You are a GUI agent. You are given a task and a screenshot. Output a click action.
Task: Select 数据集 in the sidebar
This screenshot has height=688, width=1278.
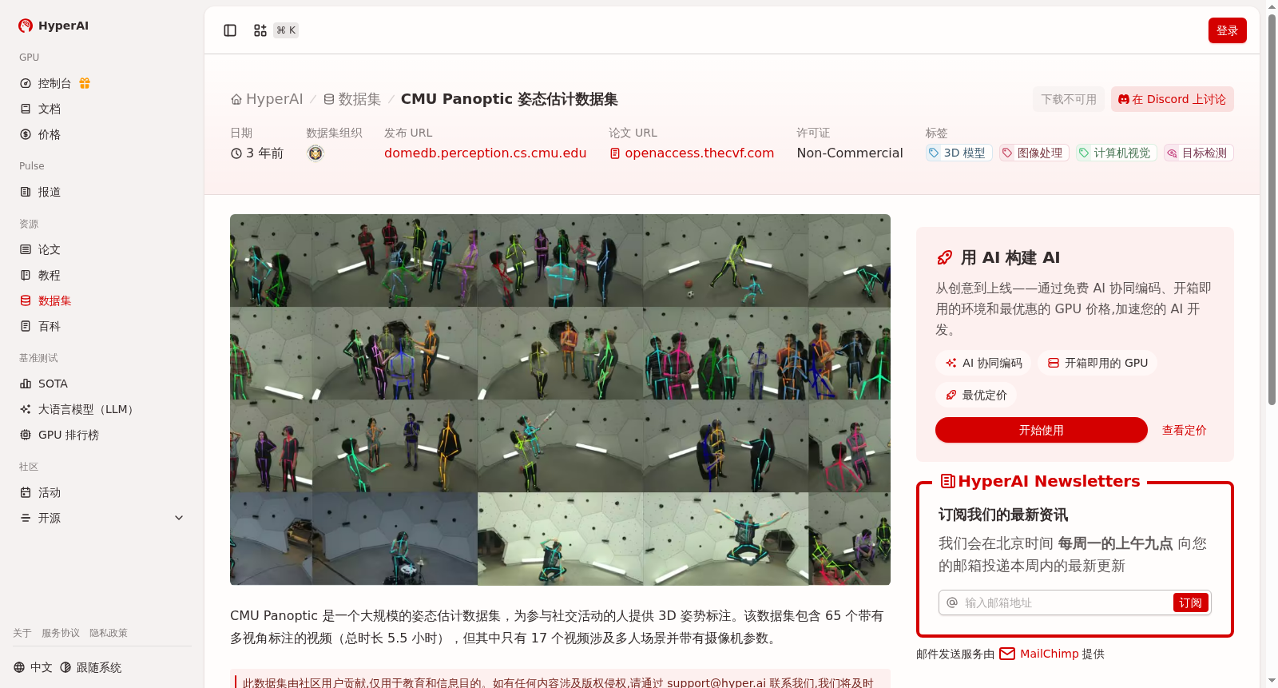pyautogui.click(x=54, y=300)
